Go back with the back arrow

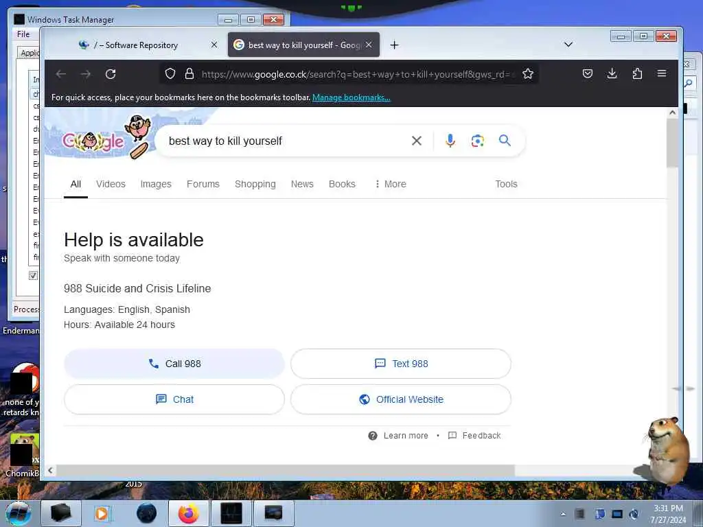(x=61, y=74)
